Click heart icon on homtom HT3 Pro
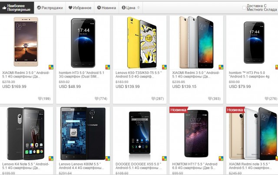 (x=266, y=98)
